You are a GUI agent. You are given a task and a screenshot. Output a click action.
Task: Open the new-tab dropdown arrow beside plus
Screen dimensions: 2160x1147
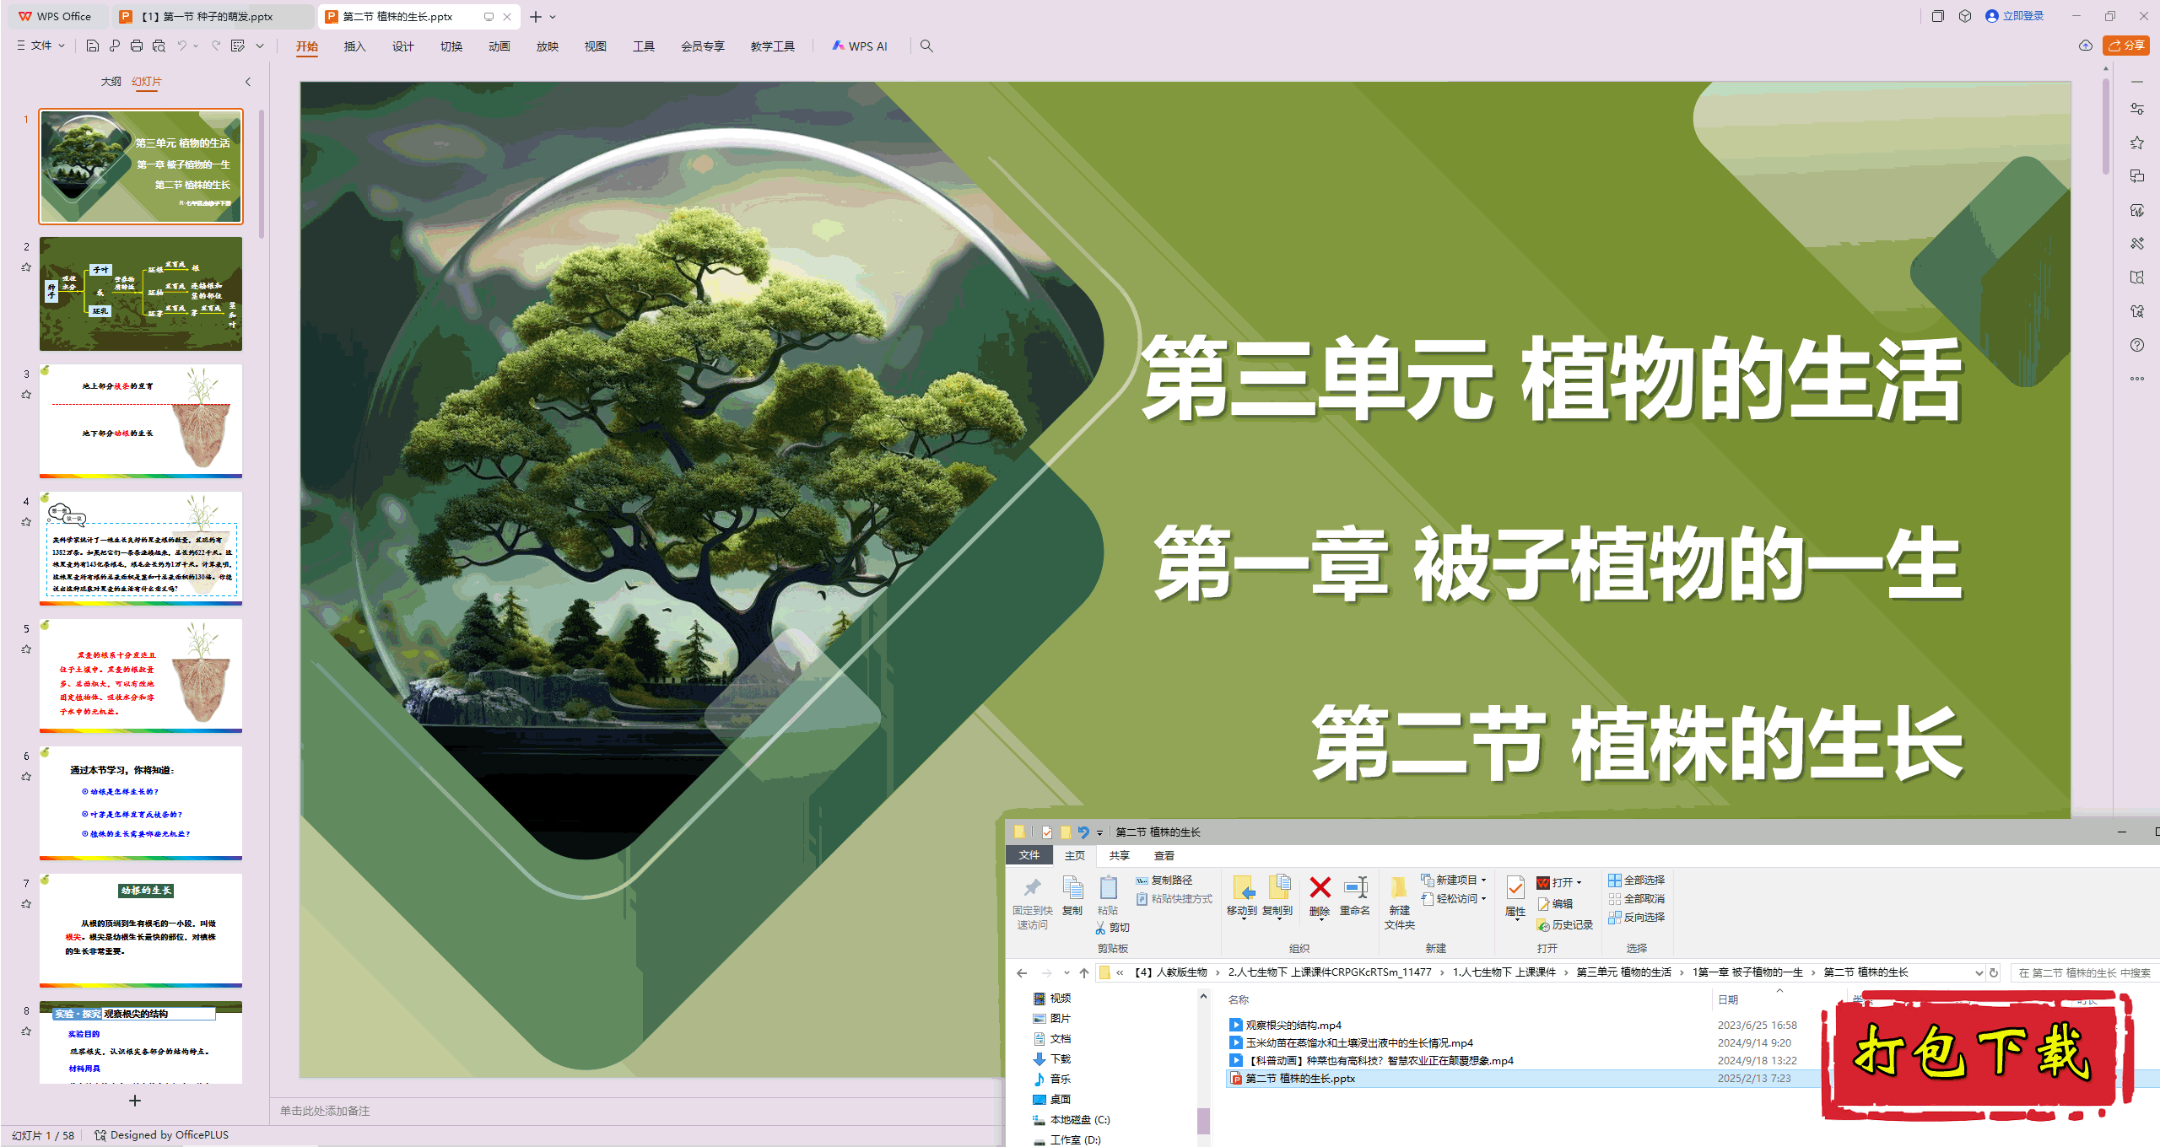tap(553, 17)
